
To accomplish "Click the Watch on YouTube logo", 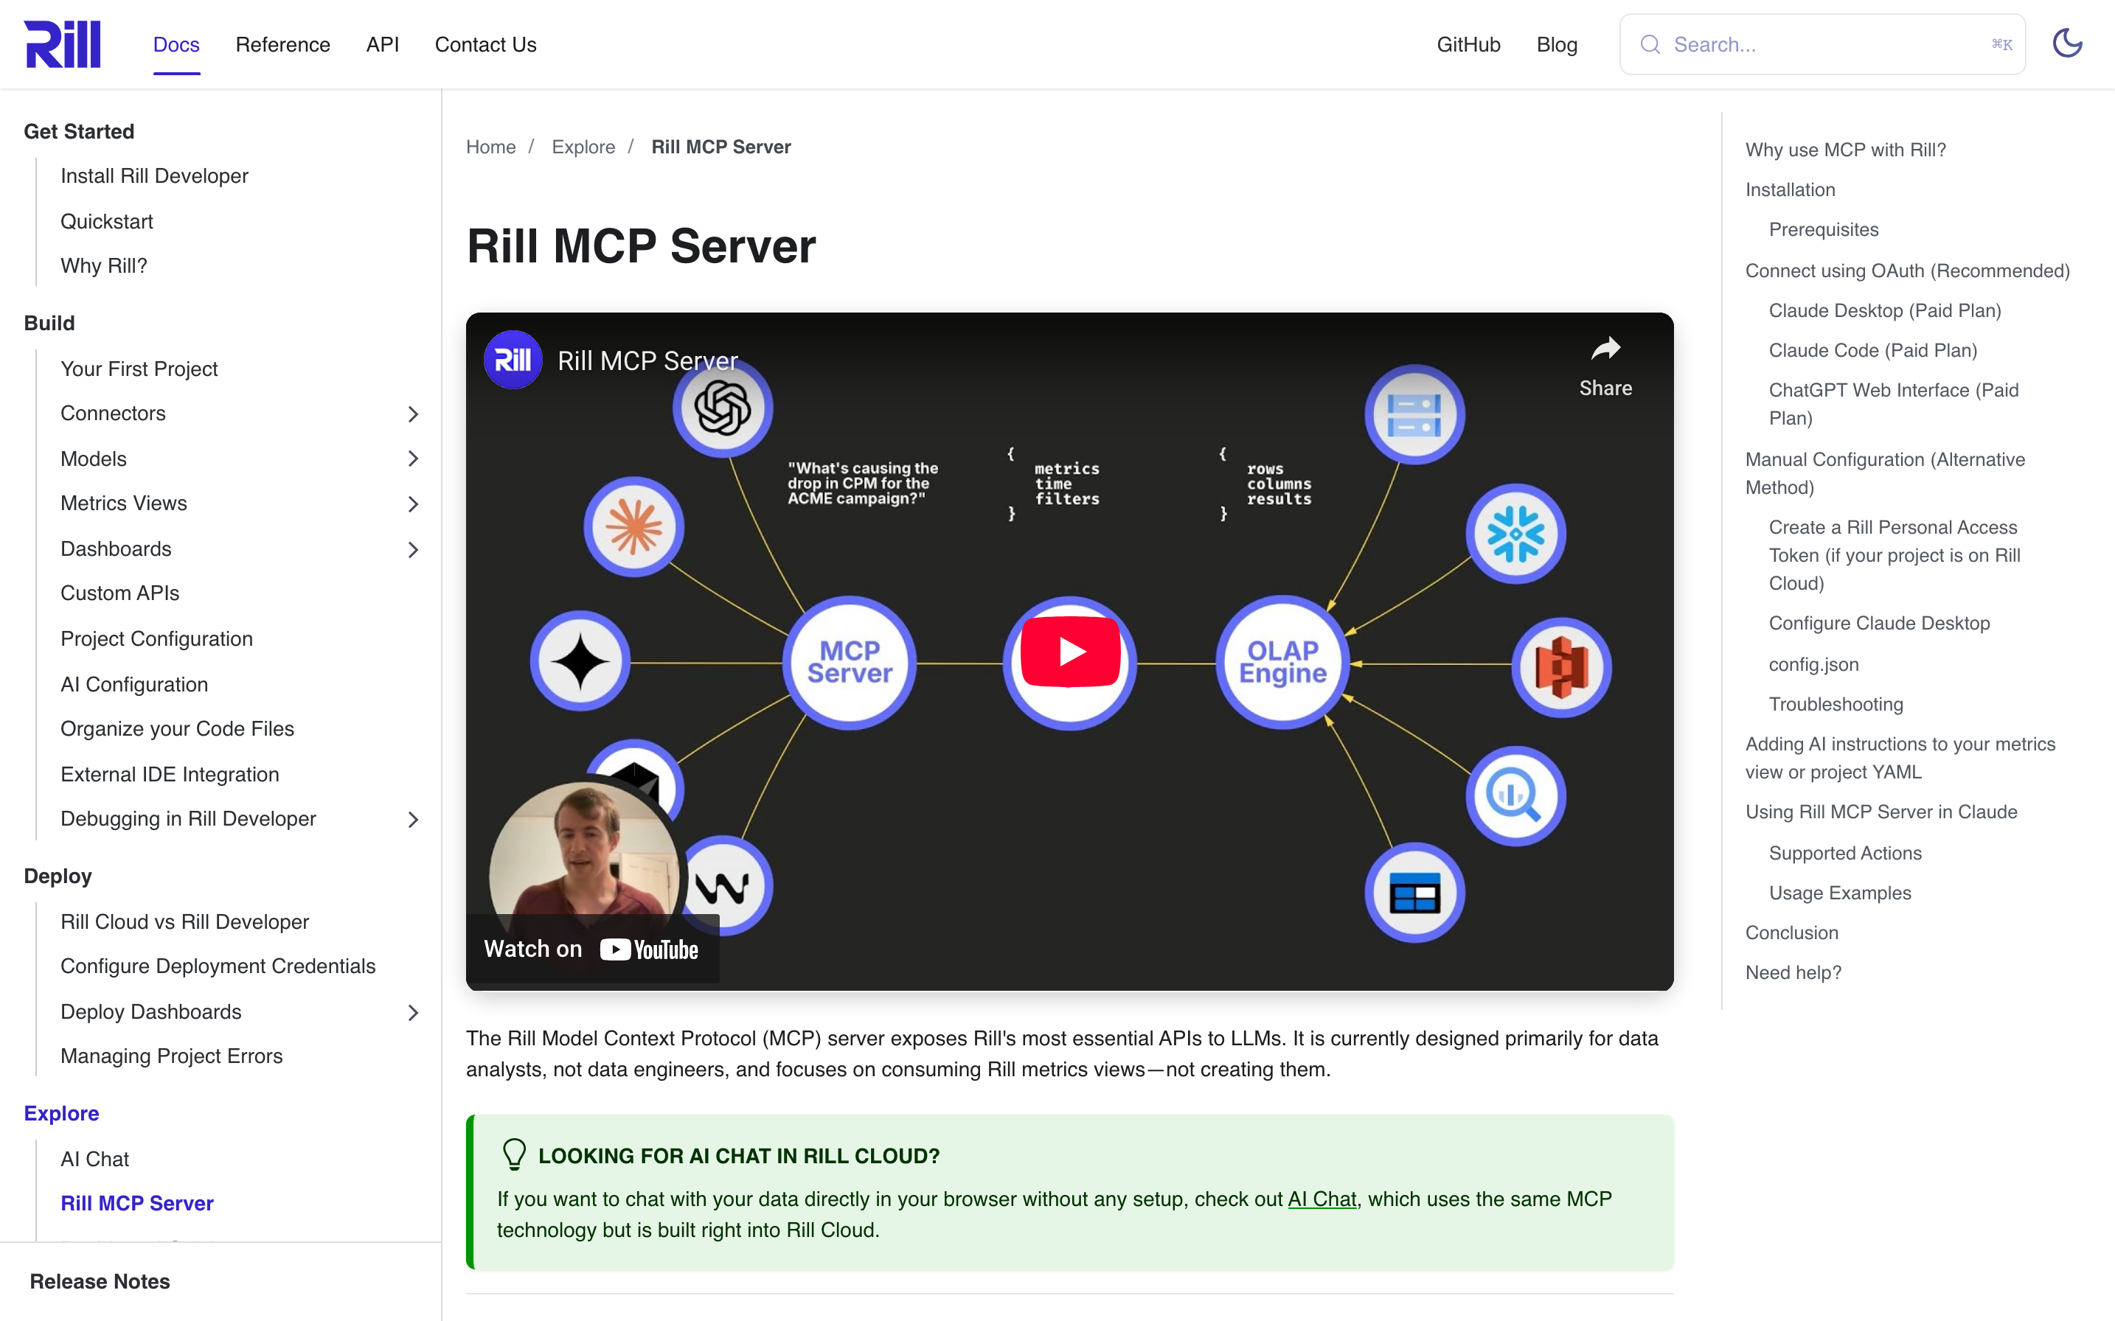I will (650, 949).
